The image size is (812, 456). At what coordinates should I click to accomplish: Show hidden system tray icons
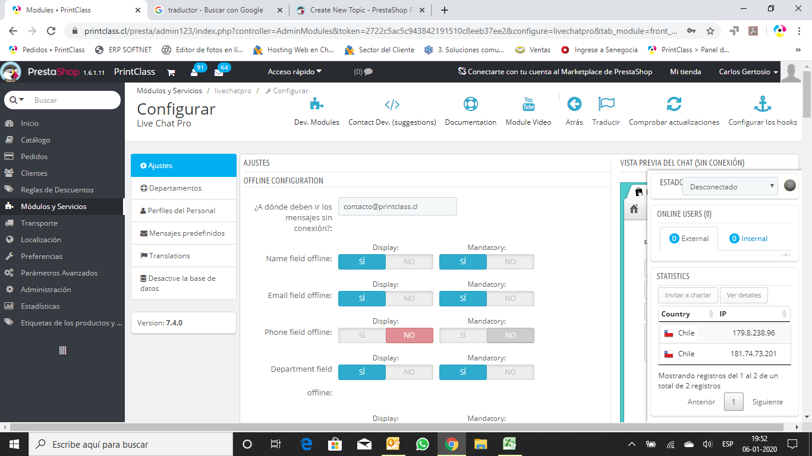pyautogui.click(x=631, y=444)
